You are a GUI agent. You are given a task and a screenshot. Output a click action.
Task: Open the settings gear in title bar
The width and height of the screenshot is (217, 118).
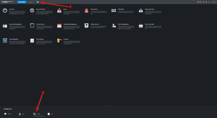tap(206, 2)
